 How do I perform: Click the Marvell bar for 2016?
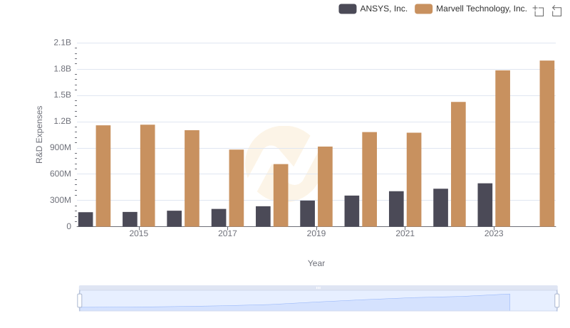point(192,178)
